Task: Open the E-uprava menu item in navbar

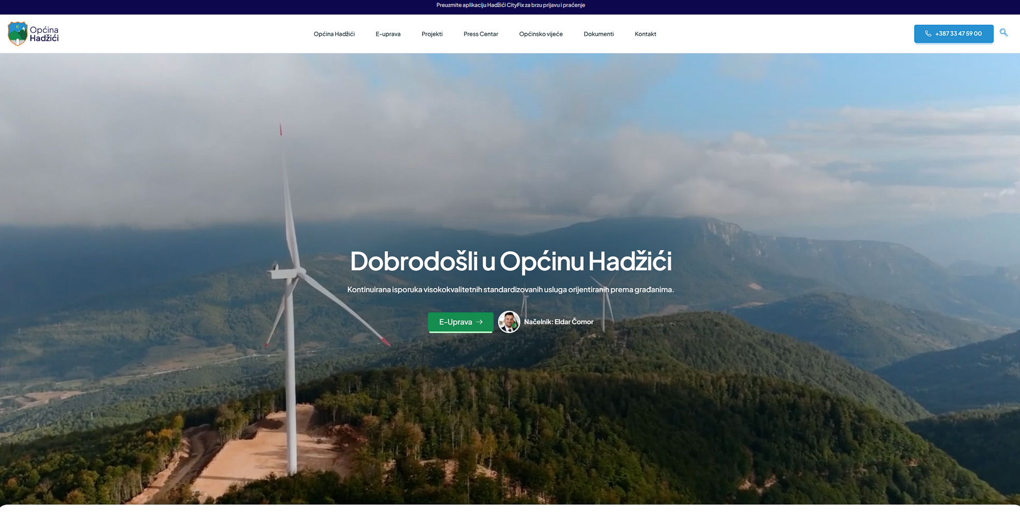Action: 388,34
